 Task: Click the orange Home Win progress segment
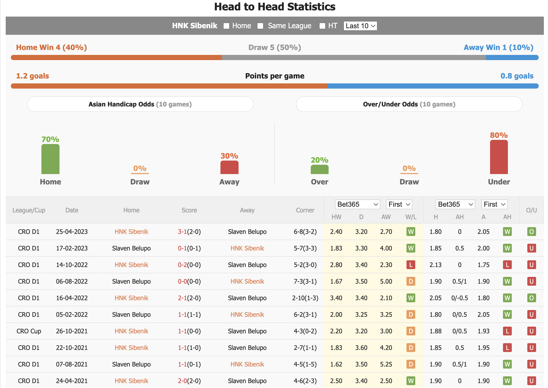tap(116, 58)
